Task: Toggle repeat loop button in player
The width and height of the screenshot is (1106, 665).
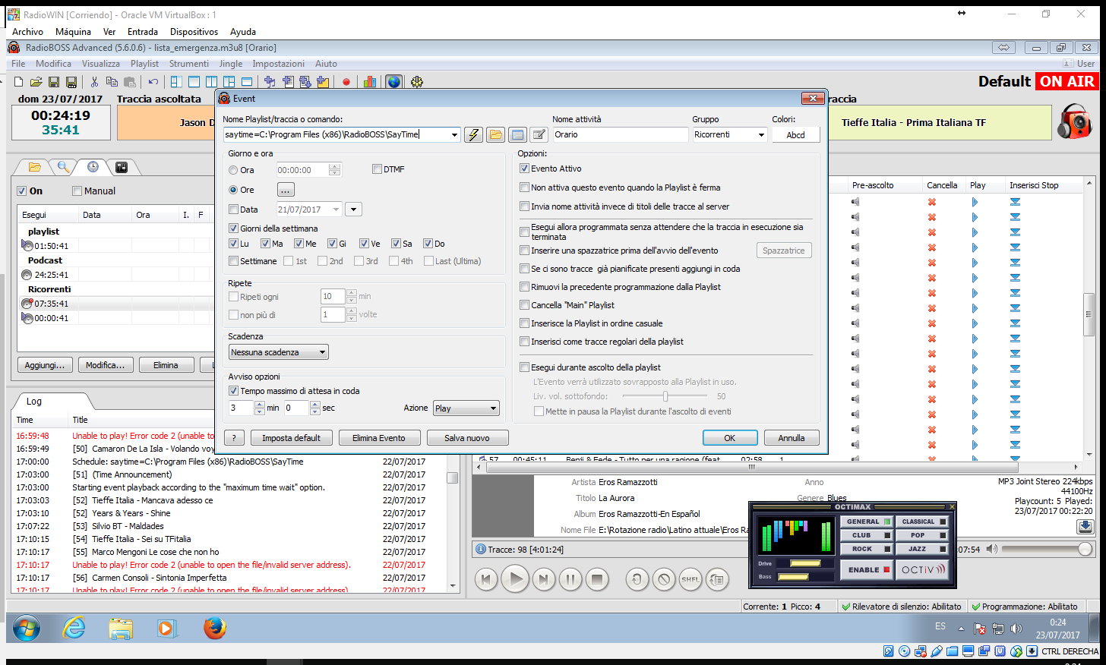Action: [x=637, y=580]
